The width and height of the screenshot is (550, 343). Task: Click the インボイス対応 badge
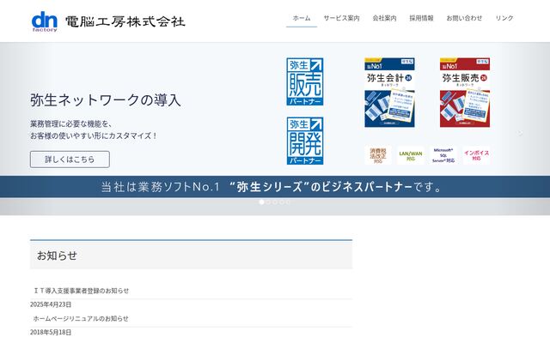(476, 155)
